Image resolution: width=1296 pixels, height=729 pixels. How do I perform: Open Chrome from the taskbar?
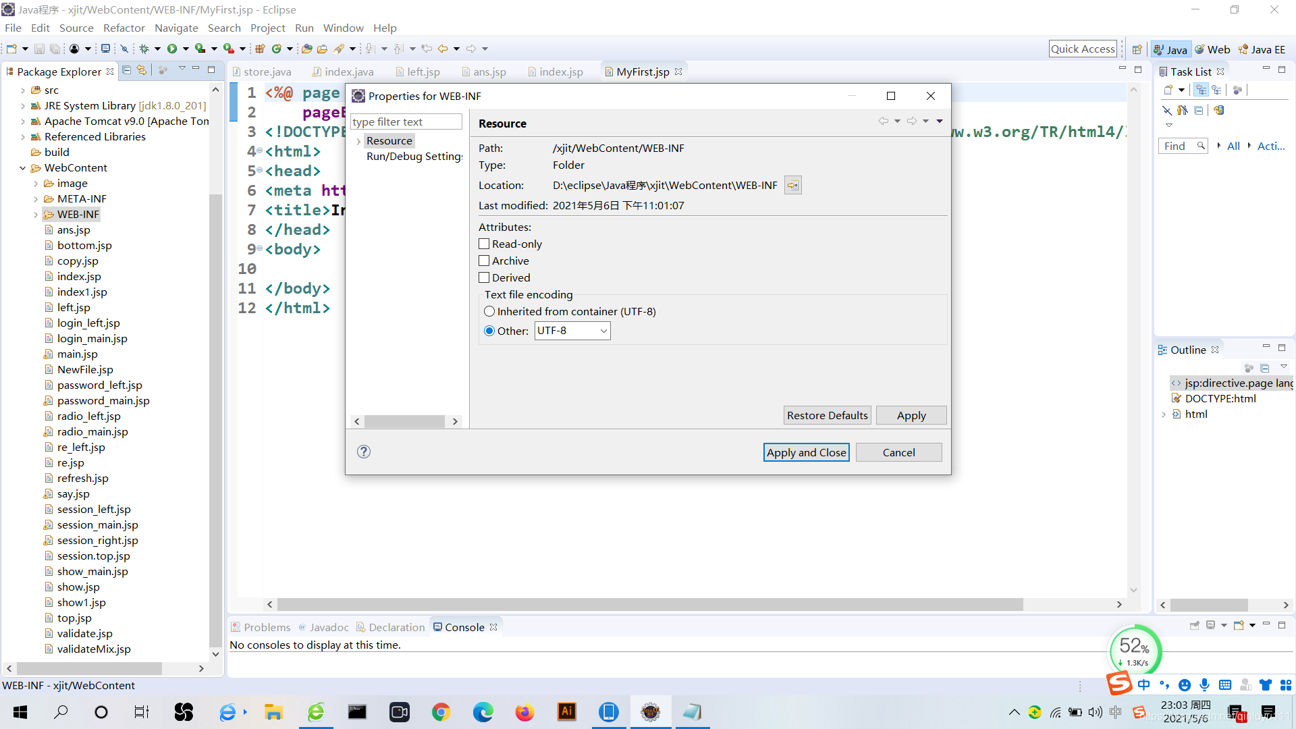(x=441, y=712)
